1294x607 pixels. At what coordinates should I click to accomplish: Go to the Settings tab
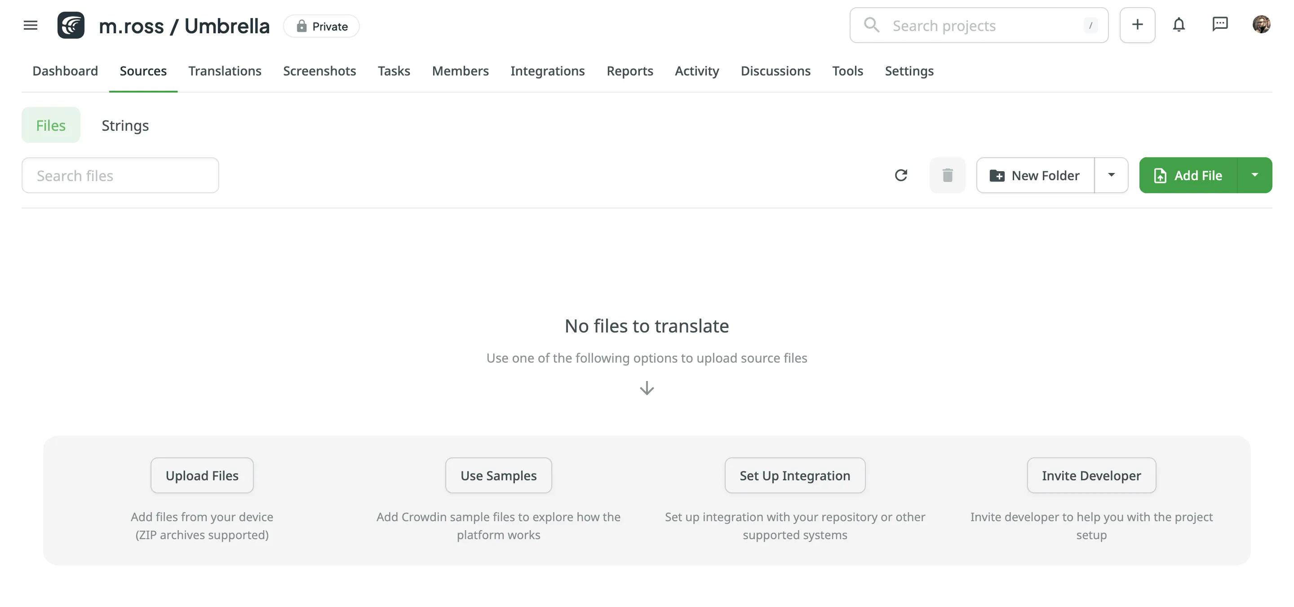click(x=909, y=71)
